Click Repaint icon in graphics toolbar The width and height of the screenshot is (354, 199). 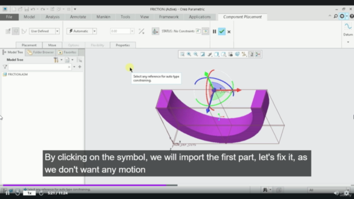pos(203,54)
